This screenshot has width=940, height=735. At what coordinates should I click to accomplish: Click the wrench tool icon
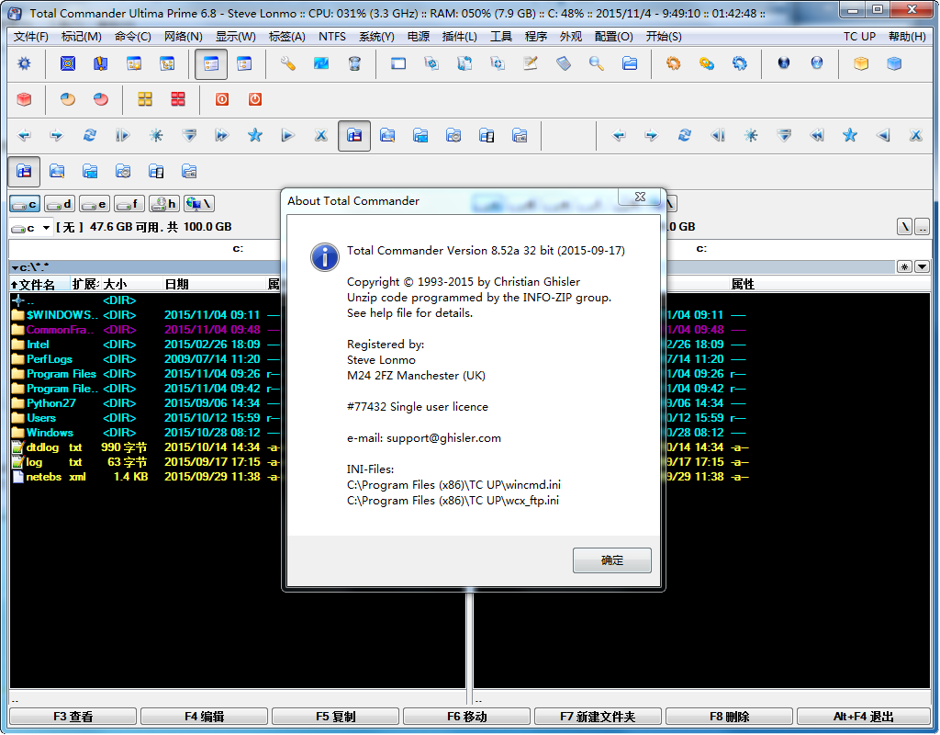(288, 64)
